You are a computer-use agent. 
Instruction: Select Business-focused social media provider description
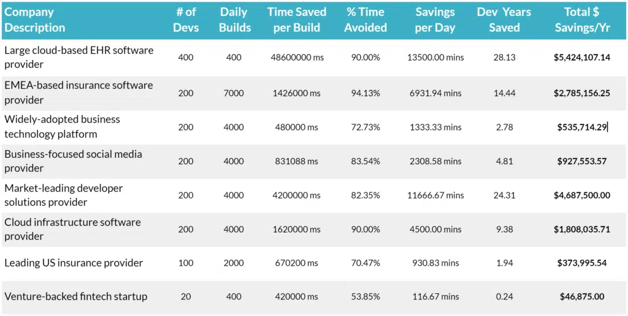click(74, 161)
